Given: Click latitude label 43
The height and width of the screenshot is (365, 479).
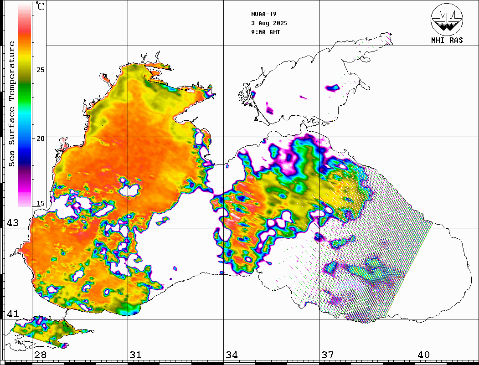Looking at the screenshot, I should pyautogui.click(x=12, y=223).
